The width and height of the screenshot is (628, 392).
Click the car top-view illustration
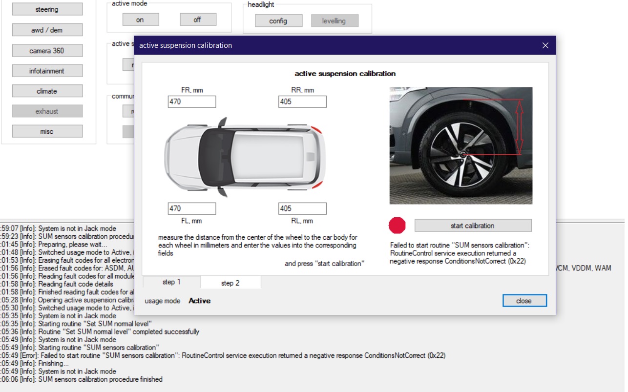click(244, 156)
